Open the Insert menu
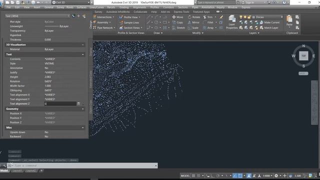Screen dimensions: 320x180 [37, 7]
